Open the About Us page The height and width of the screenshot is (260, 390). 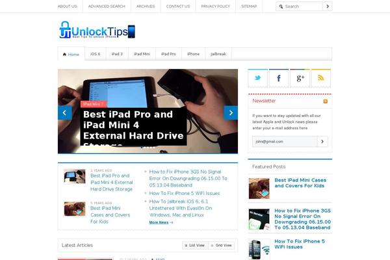pos(68,6)
